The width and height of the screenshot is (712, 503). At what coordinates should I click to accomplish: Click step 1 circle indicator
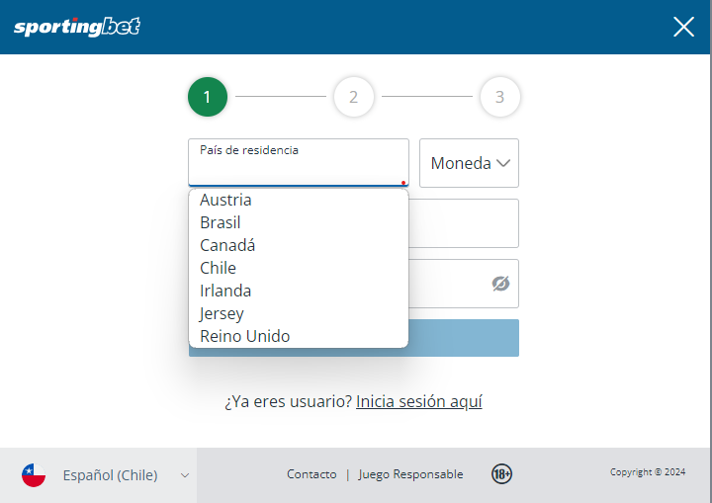coord(207,97)
